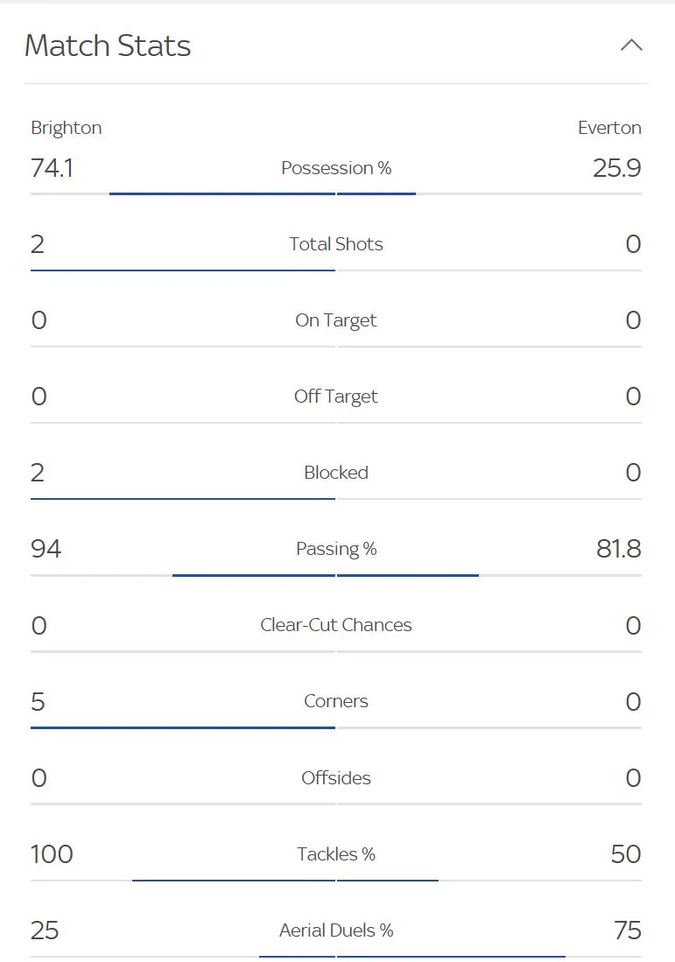Viewport: 675px width, 962px height.
Task: Click Everton's 81.8 passing value
Action: tap(618, 549)
